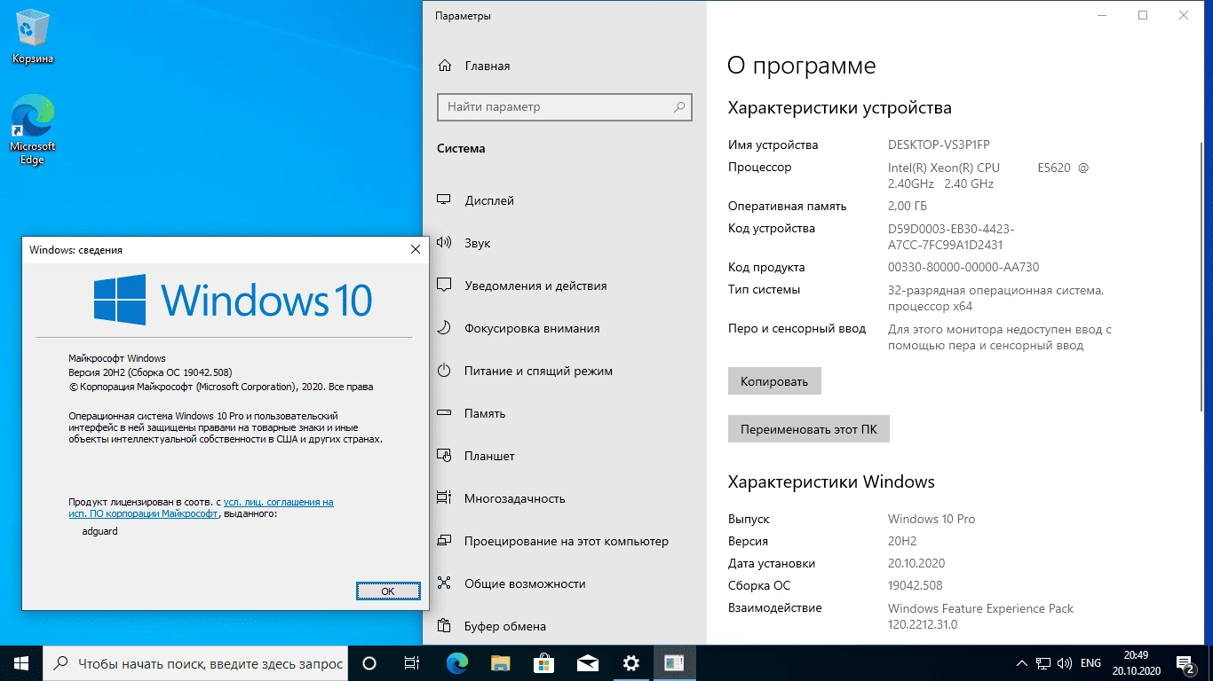
Task: Click the network tray icon
Action: click(x=1043, y=663)
